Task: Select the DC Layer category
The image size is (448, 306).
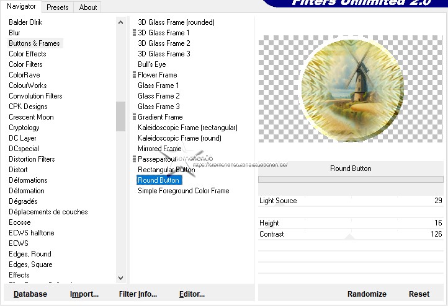Action: 22,138
